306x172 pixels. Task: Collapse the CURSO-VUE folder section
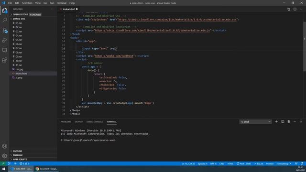19,19
